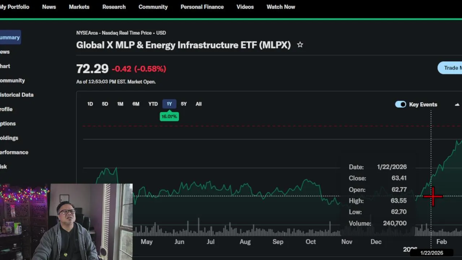Open the Community menu
The height and width of the screenshot is (260, 462).
pyautogui.click(x=153, y=7)
